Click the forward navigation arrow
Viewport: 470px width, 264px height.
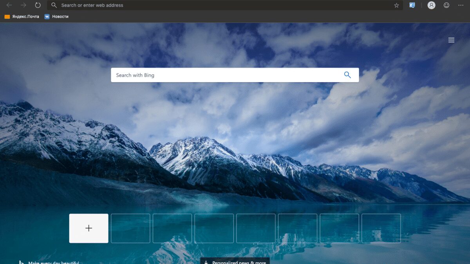click(23, 5)
